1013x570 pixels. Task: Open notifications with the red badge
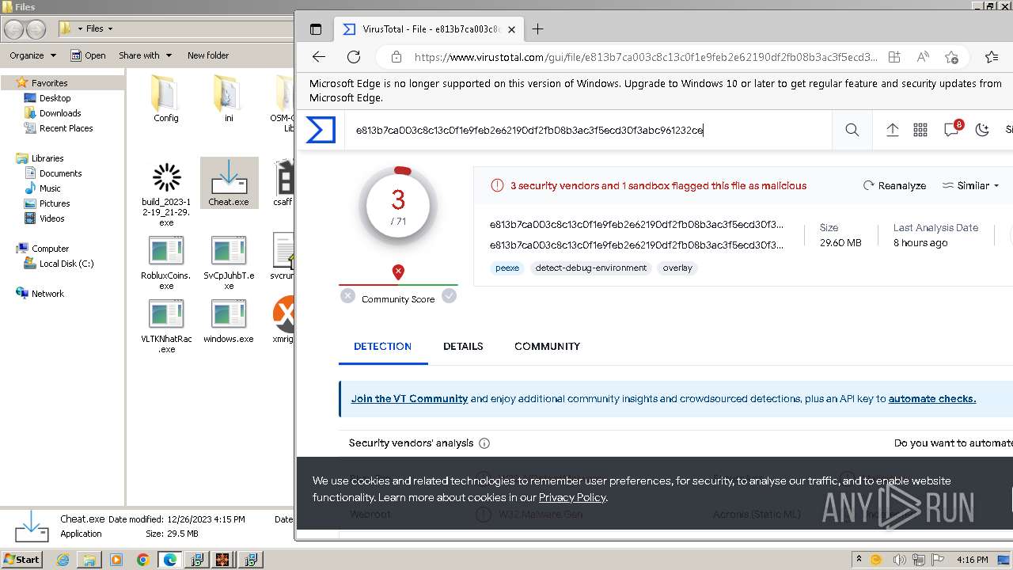(x=952, y=129)
